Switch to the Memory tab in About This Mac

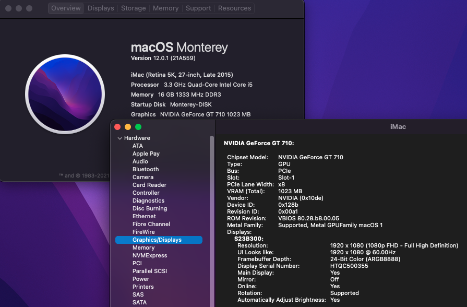point(165,8)
